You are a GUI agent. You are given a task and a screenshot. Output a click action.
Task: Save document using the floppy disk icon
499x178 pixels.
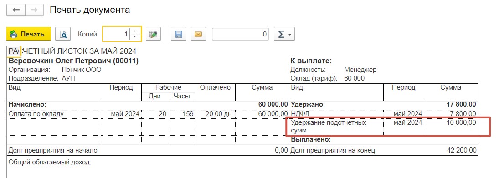(179, 34)
